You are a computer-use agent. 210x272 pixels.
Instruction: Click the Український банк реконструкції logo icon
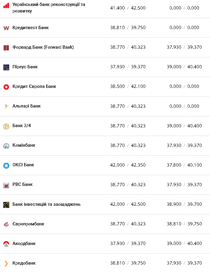click(6, 5)
